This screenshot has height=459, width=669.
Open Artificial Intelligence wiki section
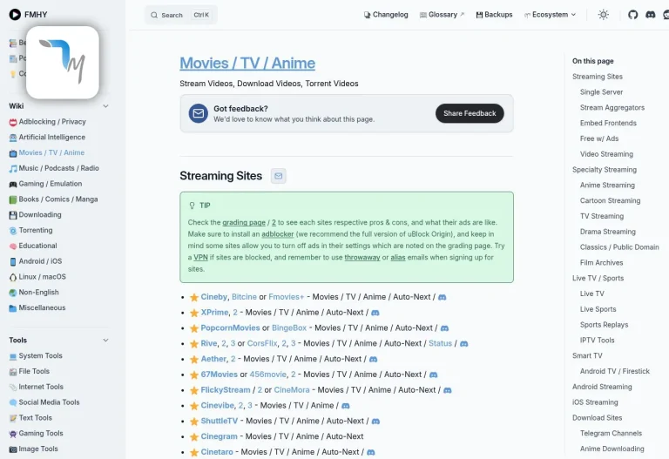click(51, 137)
